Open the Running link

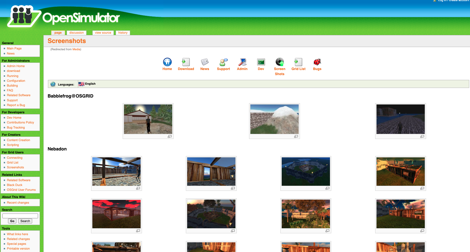(13, 76)
